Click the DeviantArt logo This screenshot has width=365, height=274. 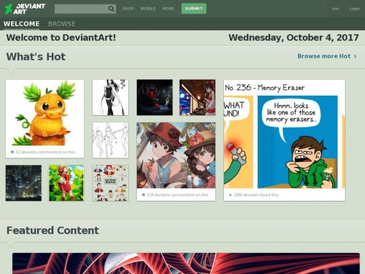[x=25, y=9]
